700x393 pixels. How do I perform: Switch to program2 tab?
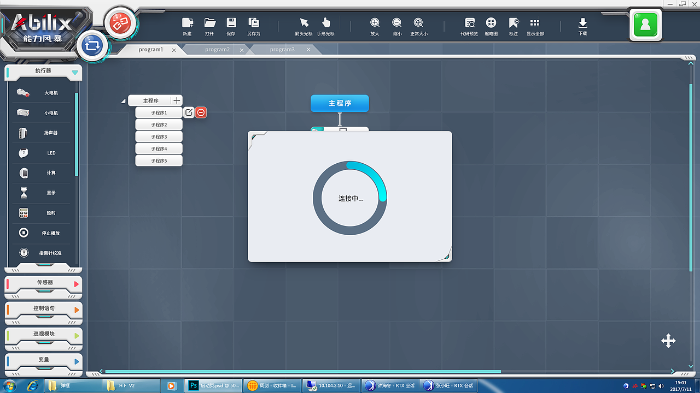click(217, 49)
